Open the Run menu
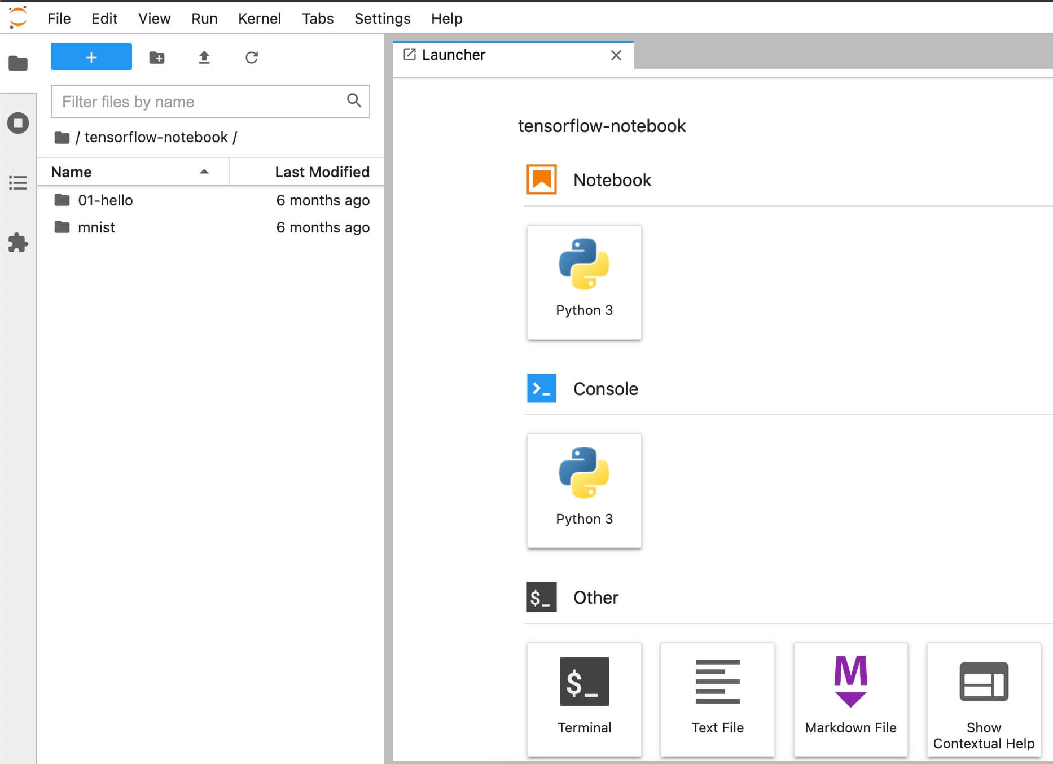This screenshot has width=1053, height=764. point(204,19)
